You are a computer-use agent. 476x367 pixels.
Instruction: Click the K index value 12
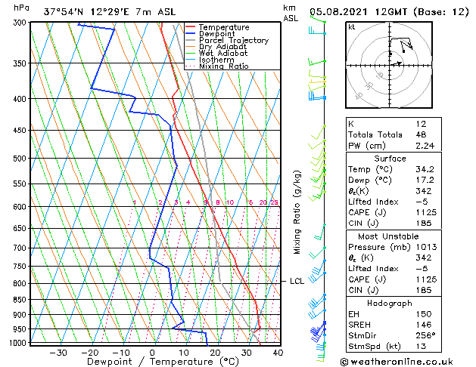421,124
